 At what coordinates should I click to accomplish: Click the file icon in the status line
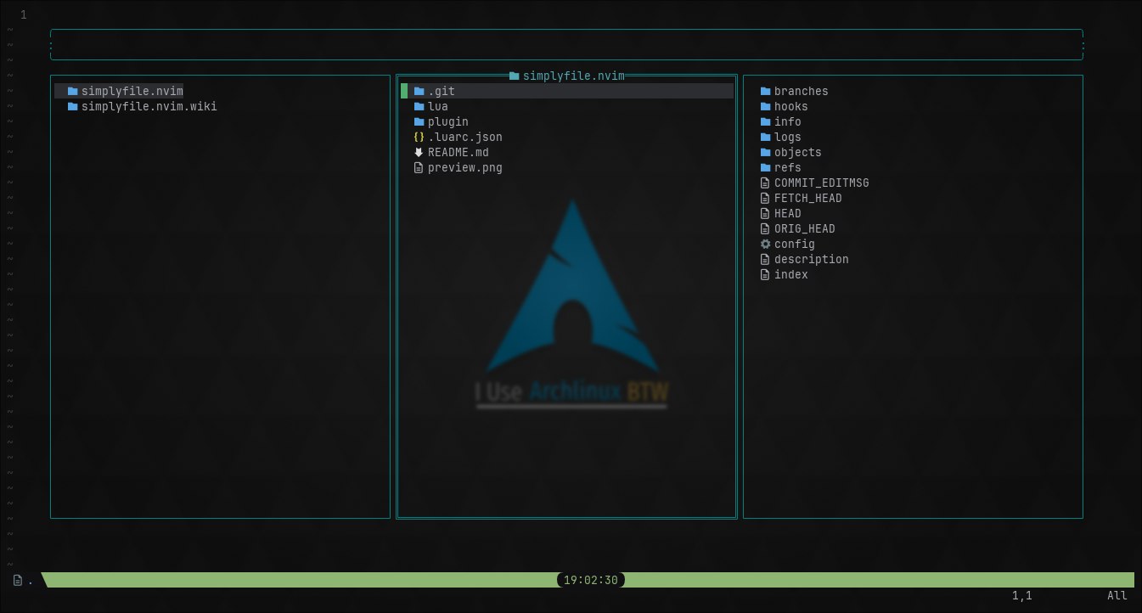pyautogui.click(x=18, y=580)
